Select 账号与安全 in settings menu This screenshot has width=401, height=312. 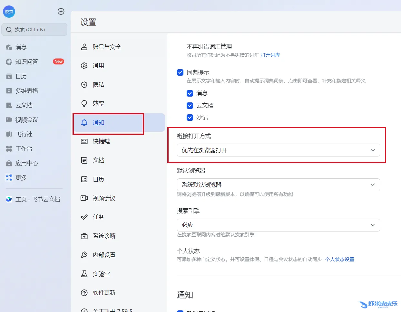click(107, 47)
